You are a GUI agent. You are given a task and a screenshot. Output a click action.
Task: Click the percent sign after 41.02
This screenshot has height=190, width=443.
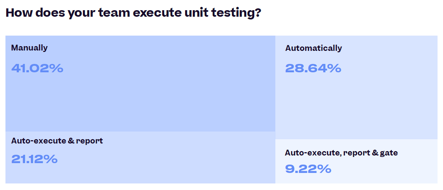tap(56, 68)
